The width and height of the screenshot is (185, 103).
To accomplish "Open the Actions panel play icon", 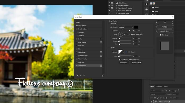I will 147,4.
